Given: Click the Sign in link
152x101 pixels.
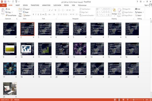Looking at the screenshot, I should [x=146, y=5].
